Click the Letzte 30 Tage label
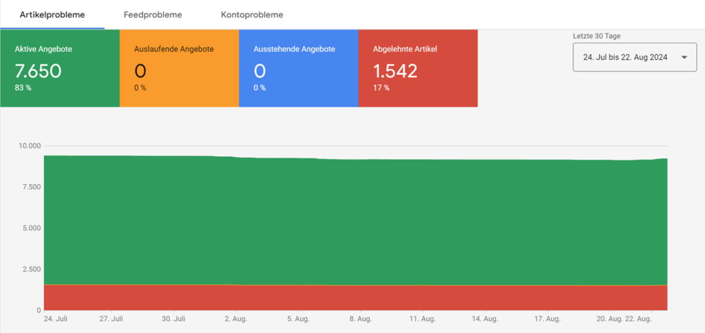Screen dimensions: 705x333 (596, 36)
